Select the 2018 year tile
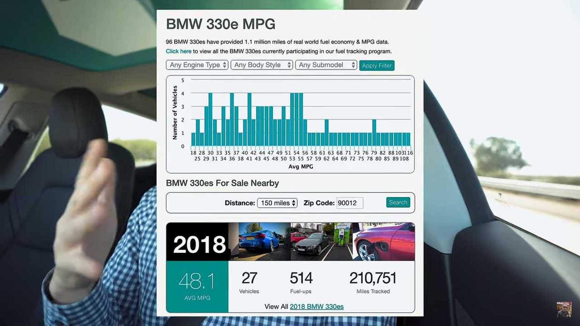The height and width of the screenshot is (326, 580). point(199,244)
